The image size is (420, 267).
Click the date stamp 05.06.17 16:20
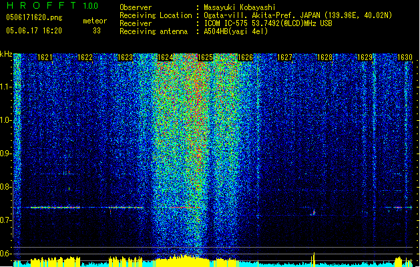click(x=34, y=31)
